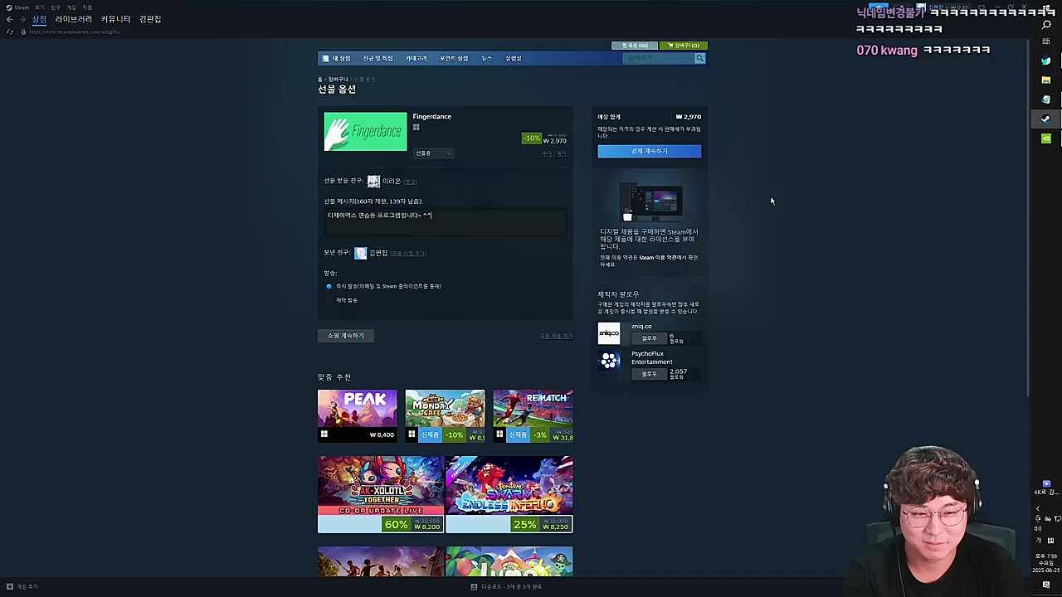The height and width of the screenshot is (597, 1062).
Task: Click the 게임 추가 plus icon at bottom left
Action: point(10,586)
